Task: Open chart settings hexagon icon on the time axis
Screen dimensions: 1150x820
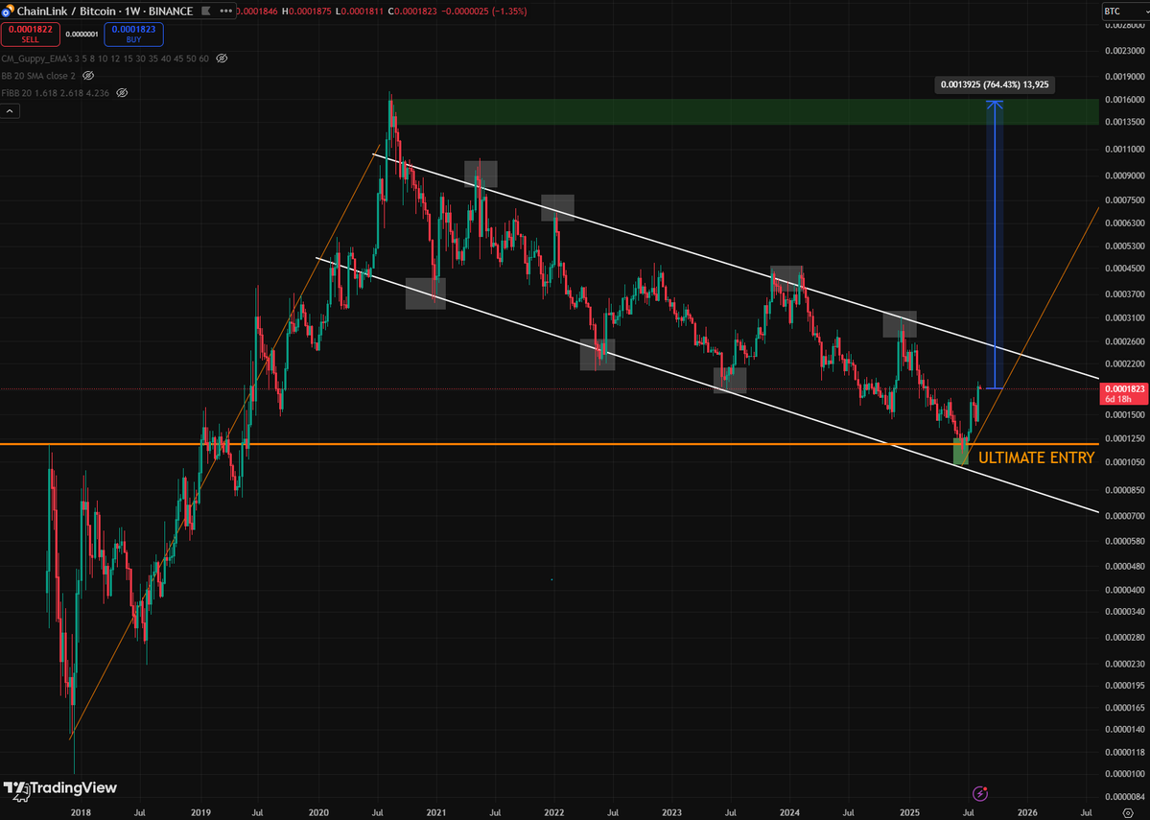Action: [1128, 812]
